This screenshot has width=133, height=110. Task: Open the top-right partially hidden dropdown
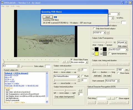[118, 14]
